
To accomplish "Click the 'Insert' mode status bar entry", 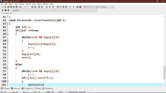I will point(60,92).
